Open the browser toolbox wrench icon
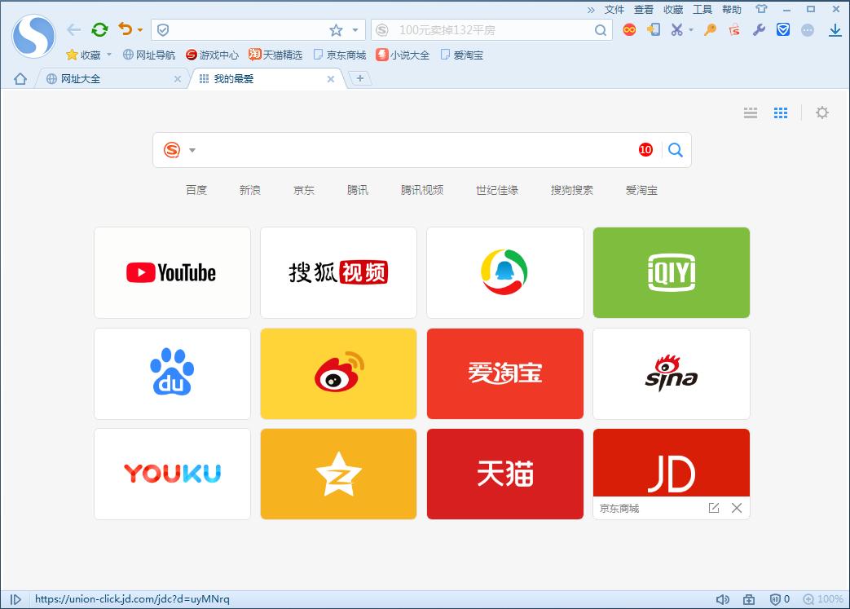Image resolution: width=850 pixels, height=609 pixels. 760,29
